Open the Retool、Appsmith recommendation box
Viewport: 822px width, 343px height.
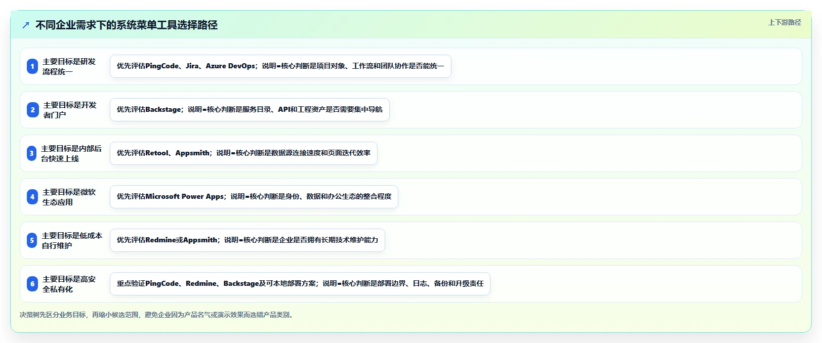click(243, 153)
